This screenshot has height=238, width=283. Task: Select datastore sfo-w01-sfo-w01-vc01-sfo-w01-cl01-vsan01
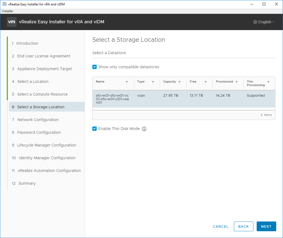coord(184,99)
